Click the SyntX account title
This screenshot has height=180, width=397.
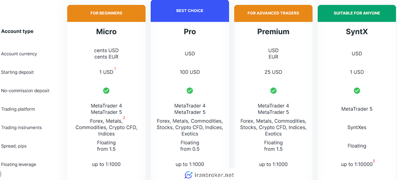(x=357, y=32)
